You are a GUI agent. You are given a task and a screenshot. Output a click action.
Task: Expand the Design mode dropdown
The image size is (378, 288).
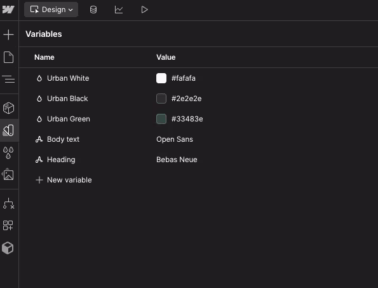click(x=51, y=10)
